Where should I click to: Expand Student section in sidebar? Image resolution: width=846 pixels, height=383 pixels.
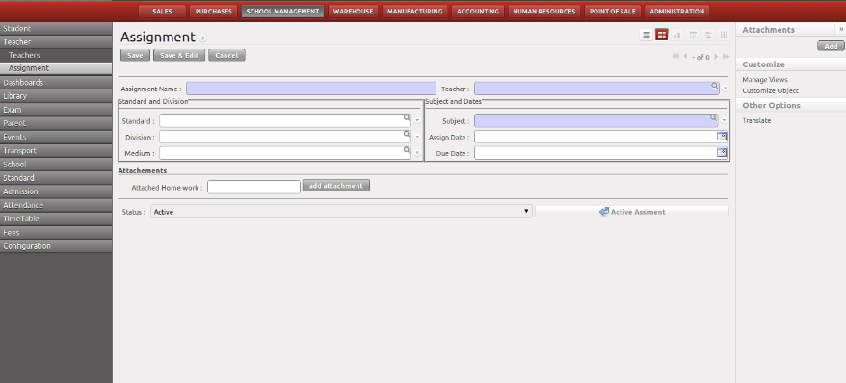pos(56,29)
